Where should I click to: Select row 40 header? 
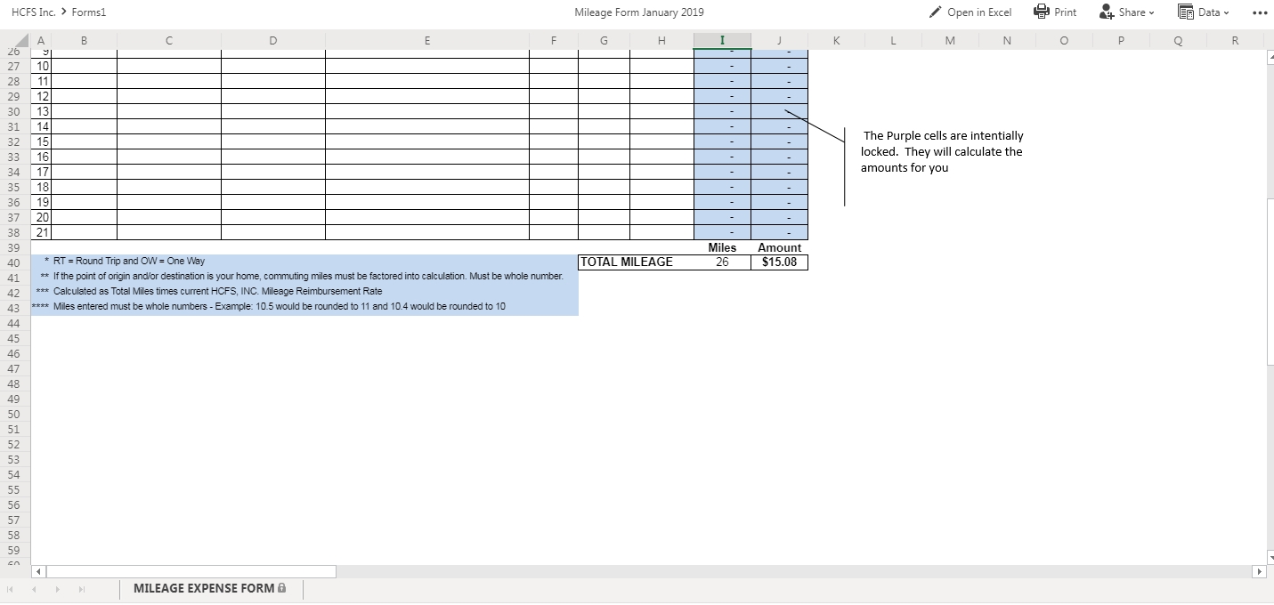pyautogui.click(x=13, y=263)
